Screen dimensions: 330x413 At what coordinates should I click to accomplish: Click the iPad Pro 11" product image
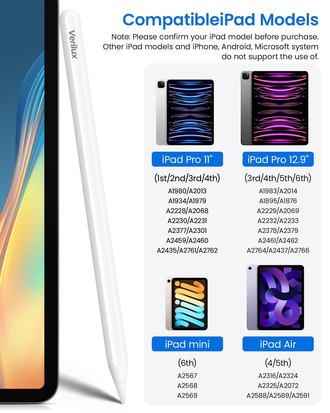pos(185,112)
